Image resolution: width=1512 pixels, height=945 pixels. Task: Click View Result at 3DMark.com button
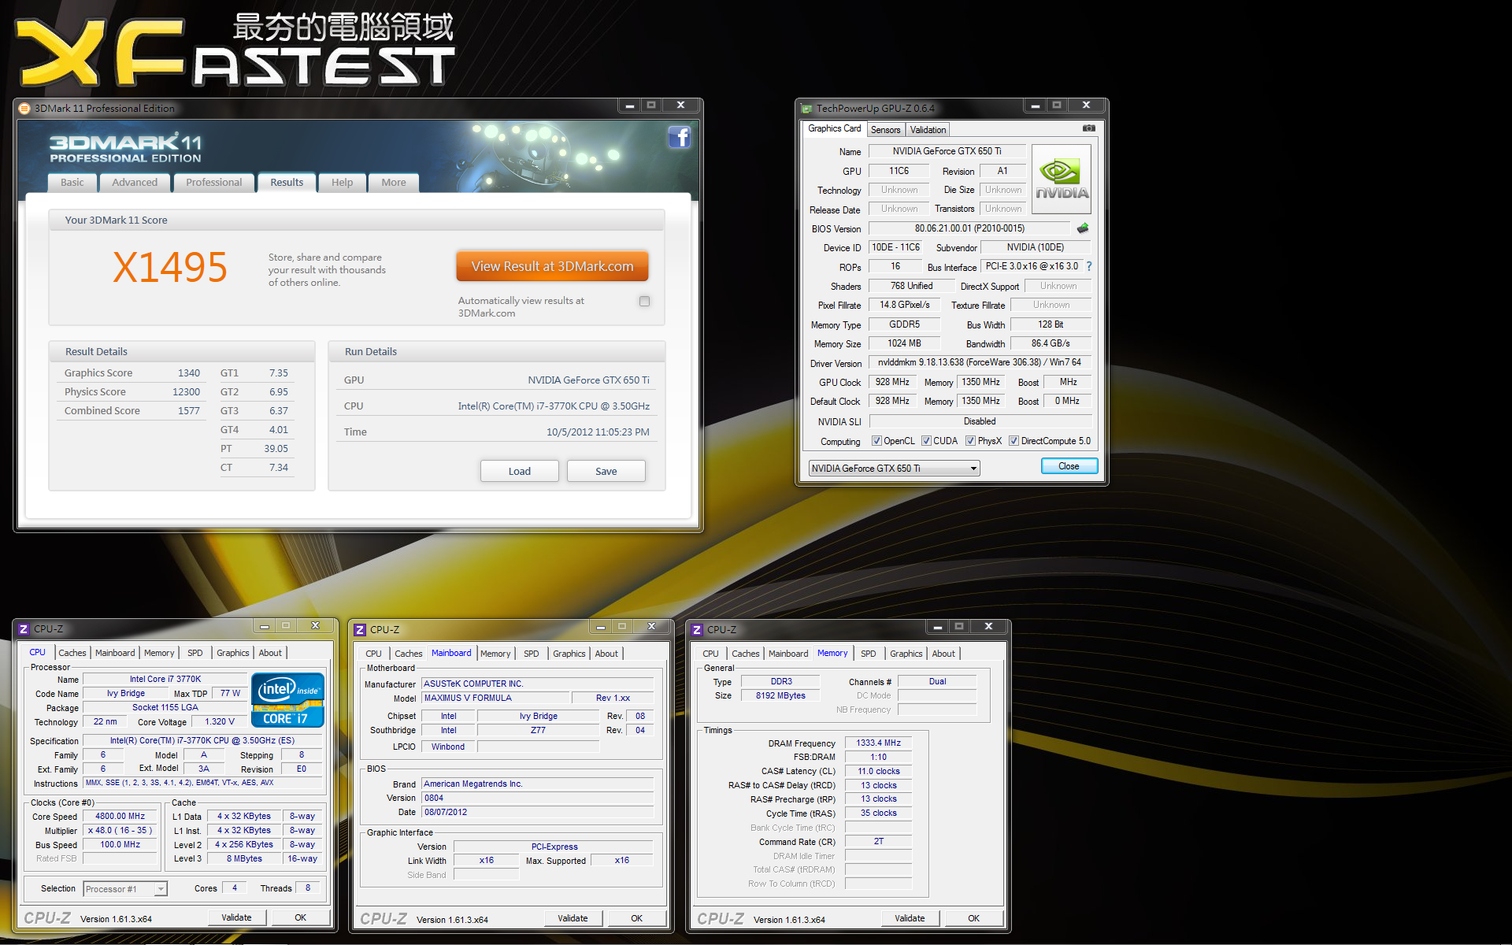[552, 266]
